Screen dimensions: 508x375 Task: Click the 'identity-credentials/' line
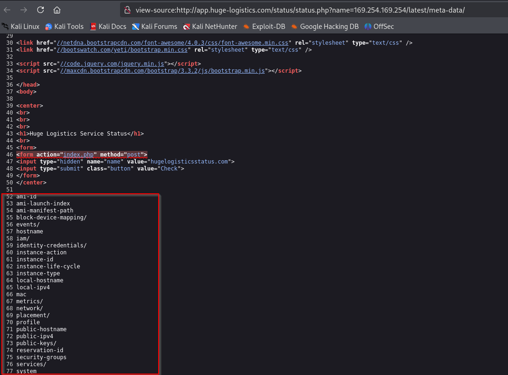pyautogui.click(x=52, y=245)
